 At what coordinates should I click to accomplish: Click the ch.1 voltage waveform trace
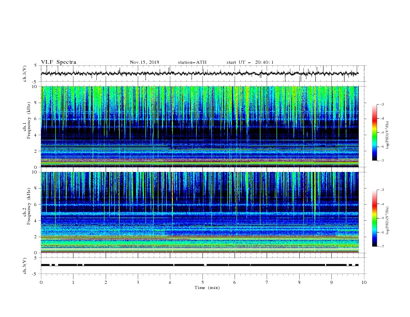[x=200, y=74]
